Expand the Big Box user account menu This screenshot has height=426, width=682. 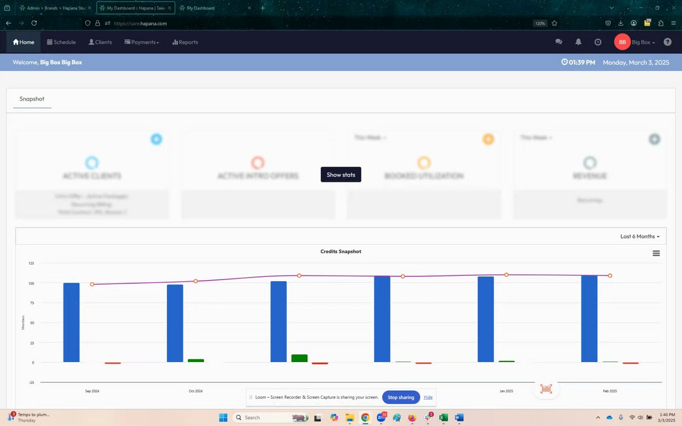point(643,42)
